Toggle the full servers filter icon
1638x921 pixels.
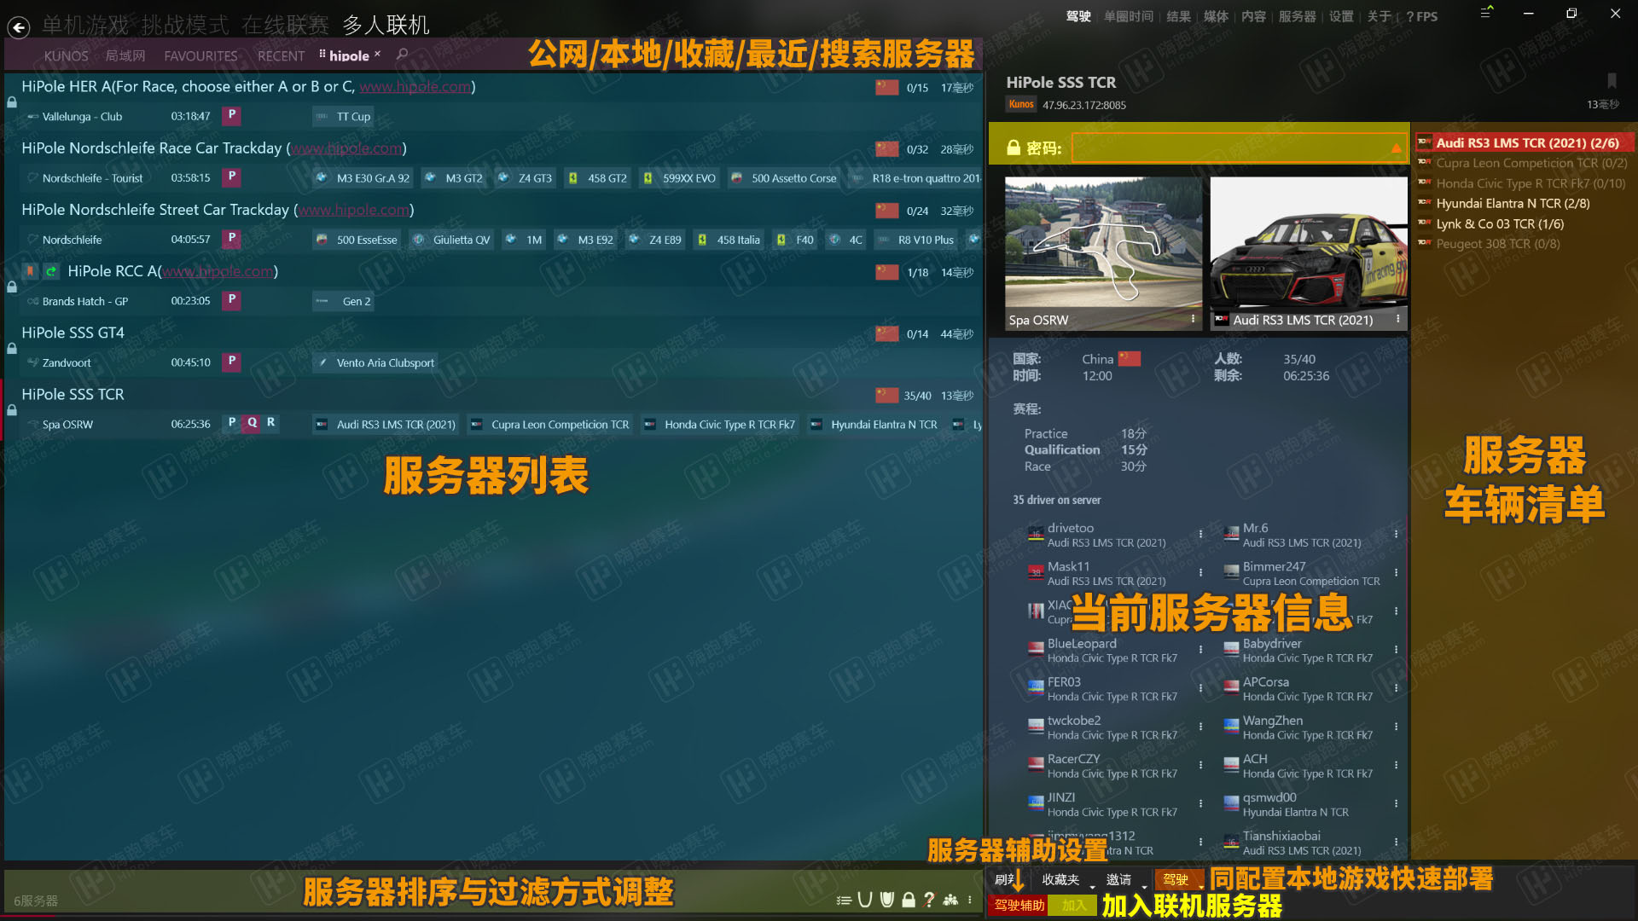point(887,900)
